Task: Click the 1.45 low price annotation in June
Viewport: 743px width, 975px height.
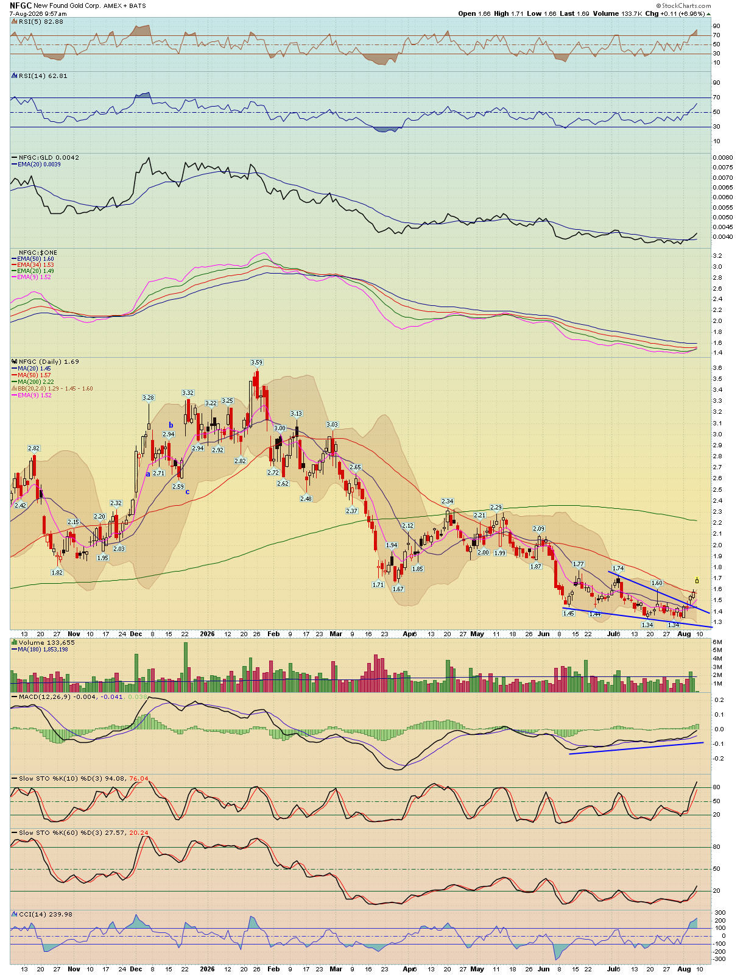Action: pyautogui.click(x=568, y=614)
